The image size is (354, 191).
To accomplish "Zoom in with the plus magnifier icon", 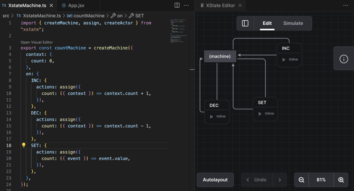I will pos(341,180).
